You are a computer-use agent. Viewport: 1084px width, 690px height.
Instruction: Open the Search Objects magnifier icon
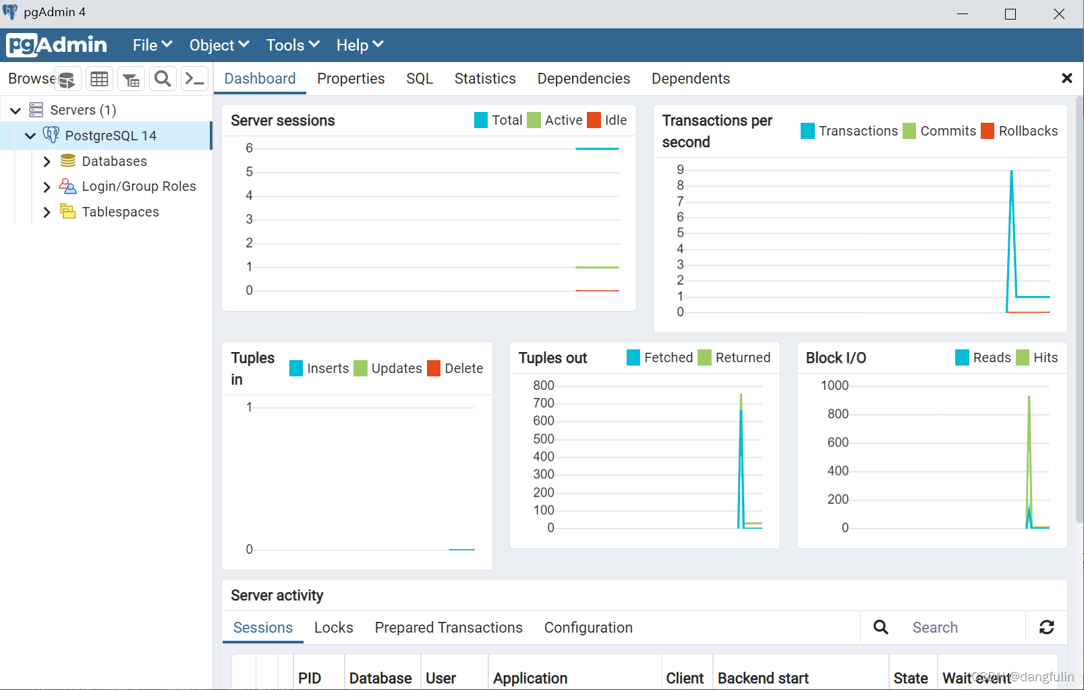[163, 80]
